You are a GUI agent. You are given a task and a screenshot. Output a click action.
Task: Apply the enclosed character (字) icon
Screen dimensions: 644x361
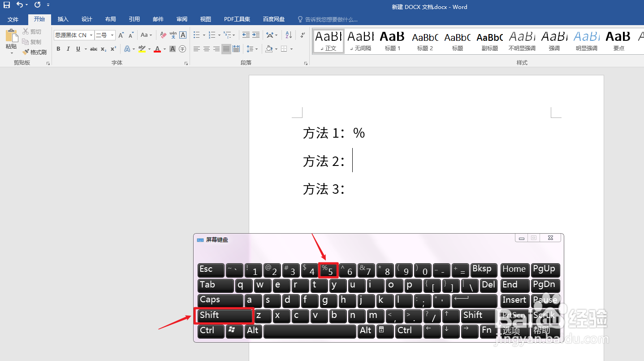(x=182, y=49)
